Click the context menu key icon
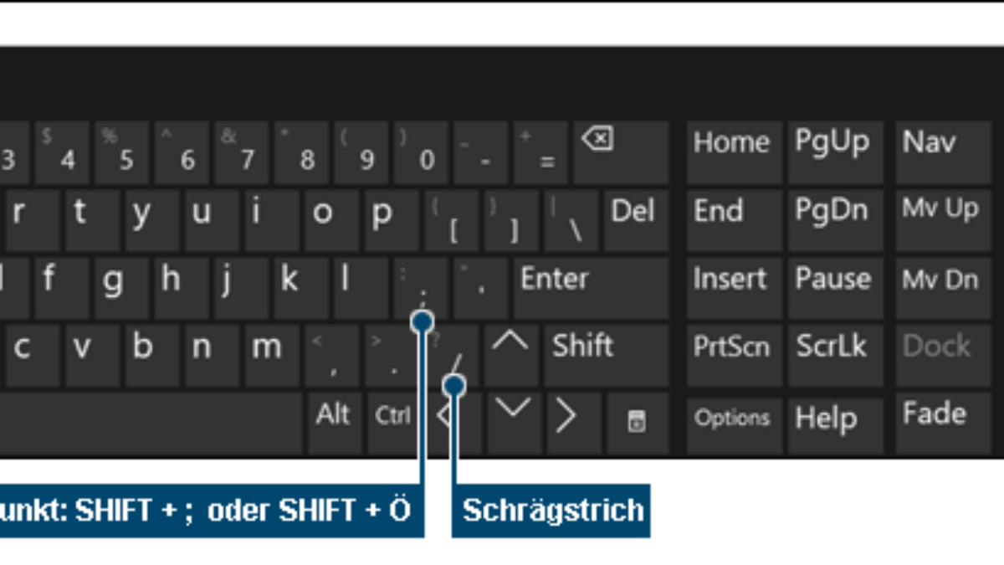The height and width of the screenshot is (565, 1004). (636, 423)
